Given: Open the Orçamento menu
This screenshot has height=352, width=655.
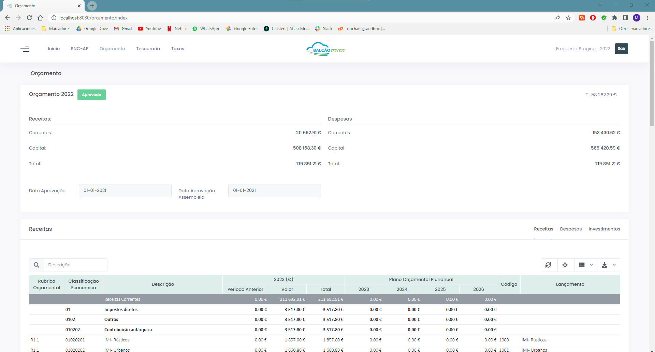Looking at the screenshot, I should [112, 49].
